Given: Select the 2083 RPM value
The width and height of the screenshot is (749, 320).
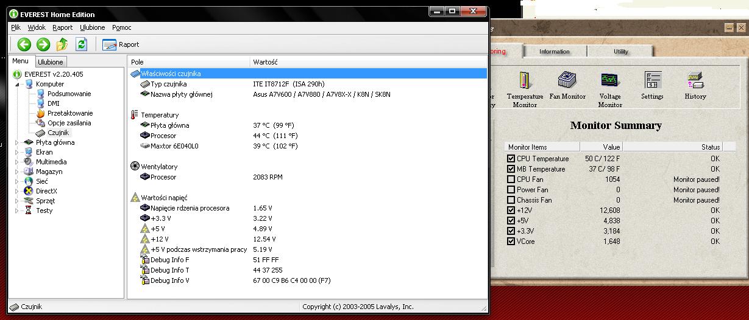Looking at the screenshot, I should pos(268,177).
